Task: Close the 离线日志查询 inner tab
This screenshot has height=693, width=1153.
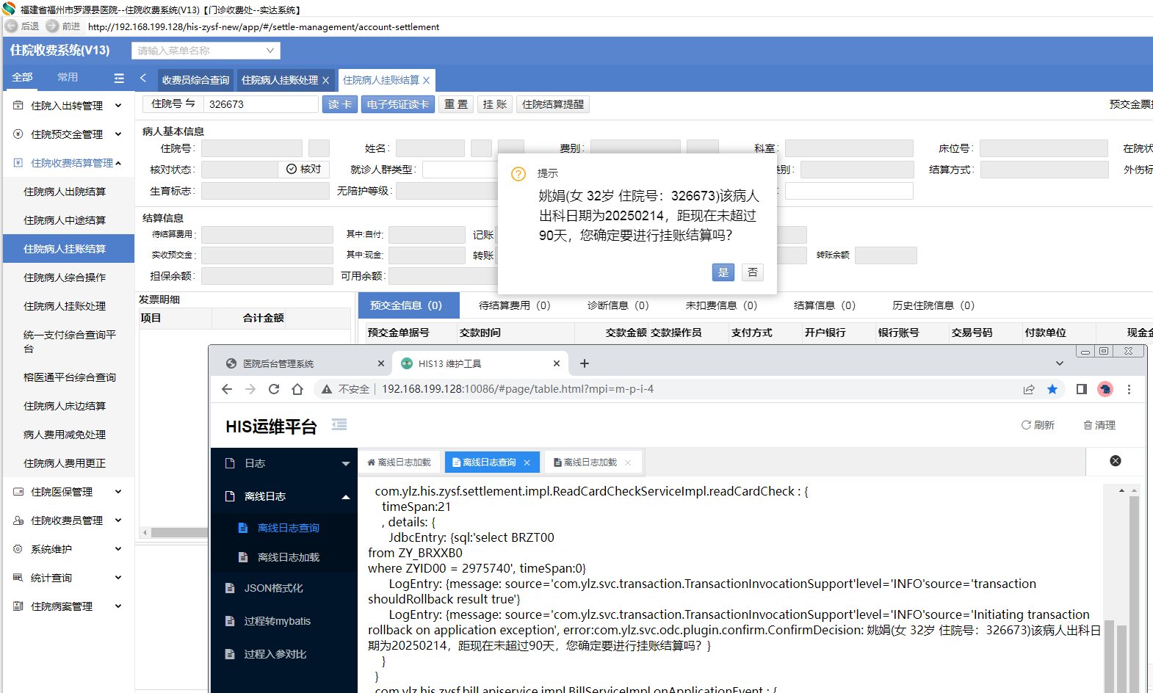Action: (527, 462)
